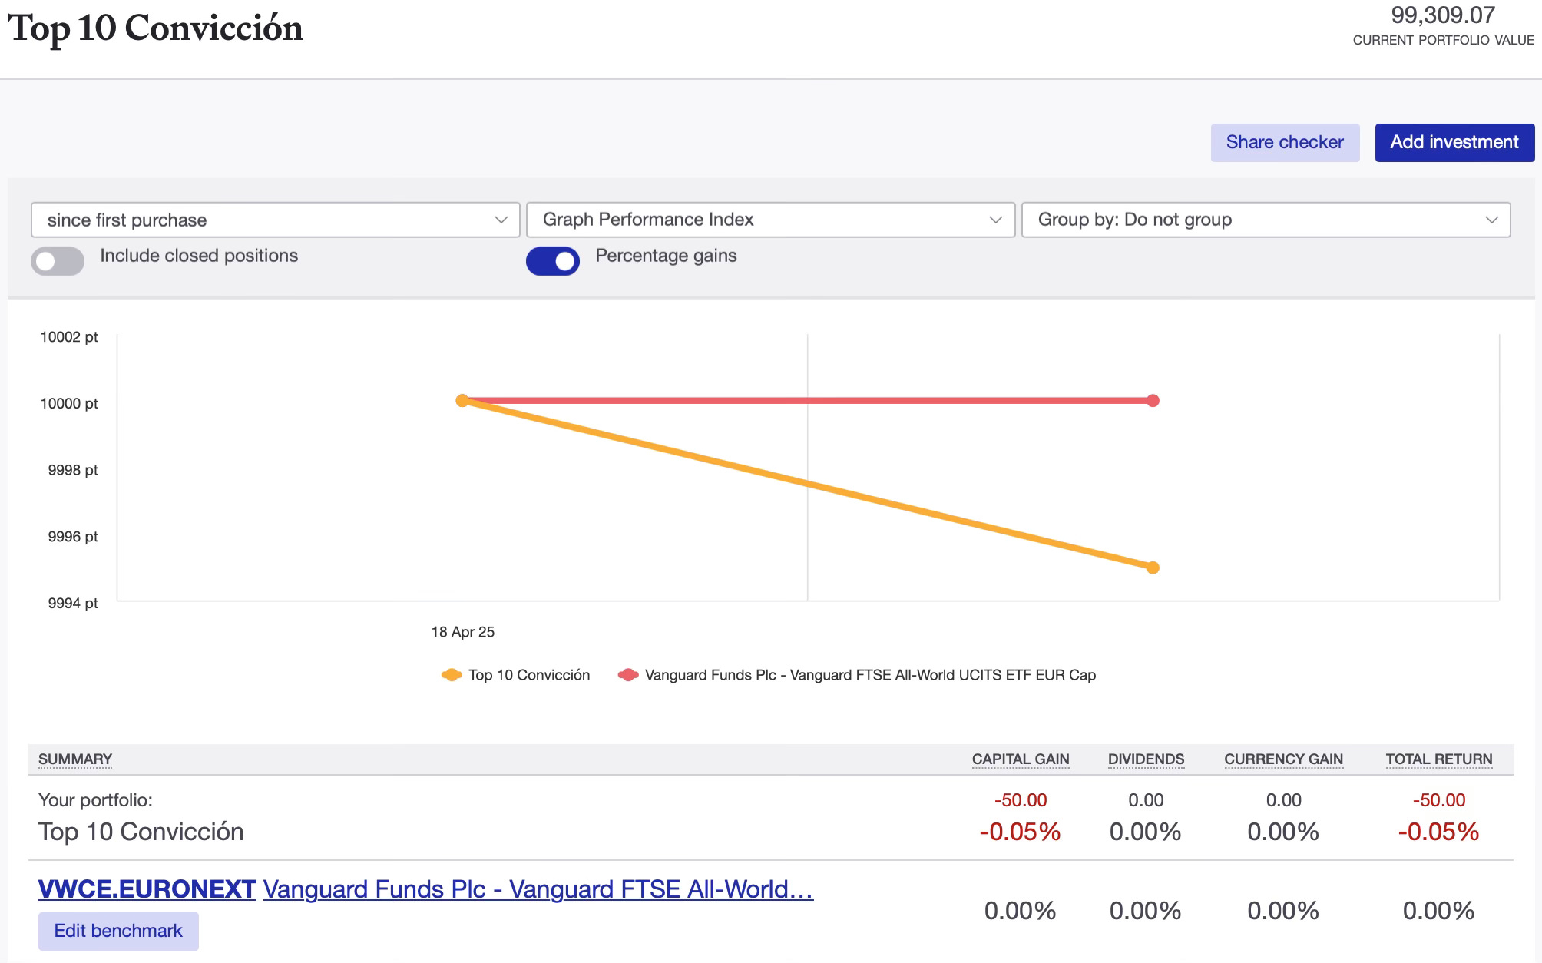The image size is (1542, 963).
Task: Click the Add investment button
Action: click(1454, 143)
